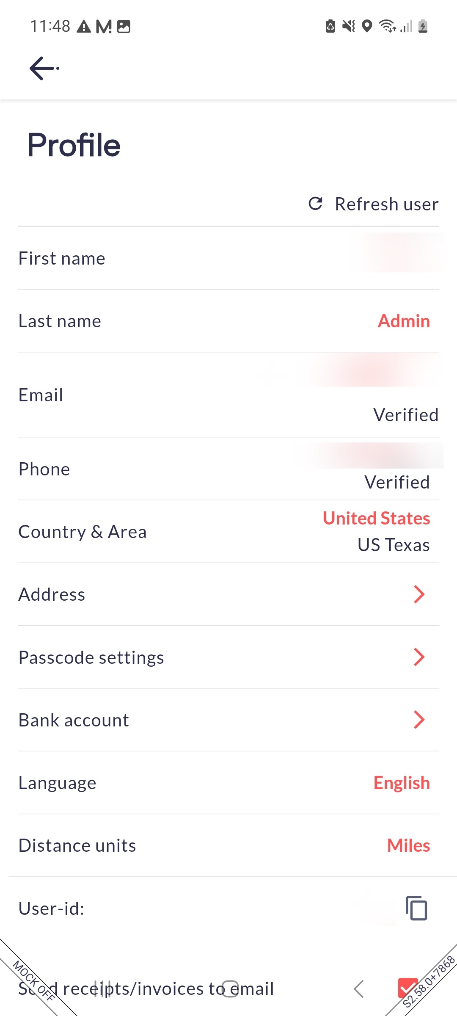Select the English language value
The width and height of the screenshot is (457, 1016).
click(401, 783)
